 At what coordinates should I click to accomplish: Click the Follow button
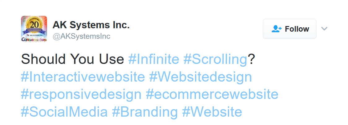[x=289, y=29]
